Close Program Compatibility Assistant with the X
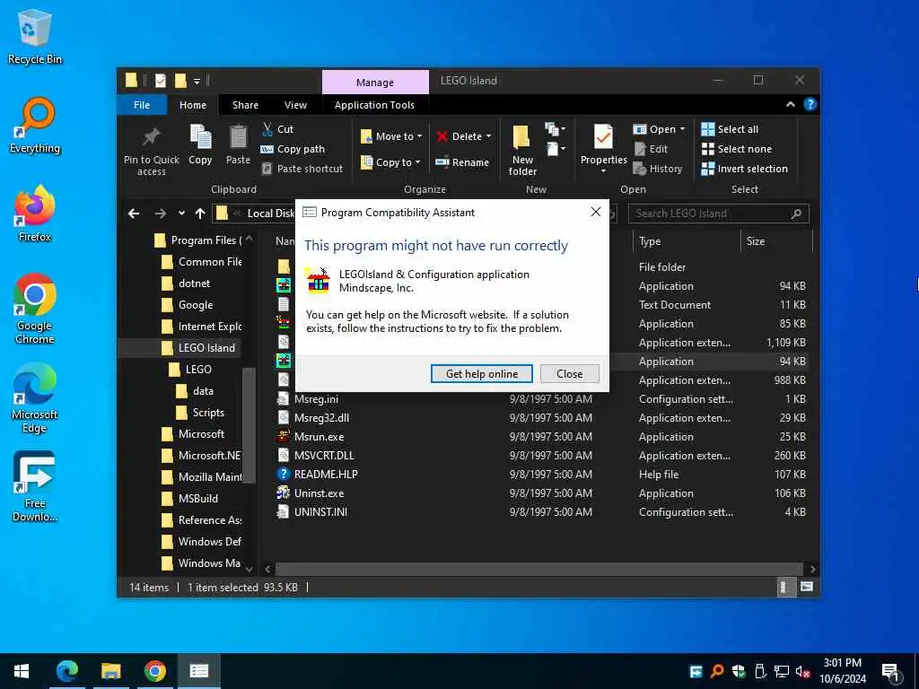The image size is (919, 689). (596, 212)
